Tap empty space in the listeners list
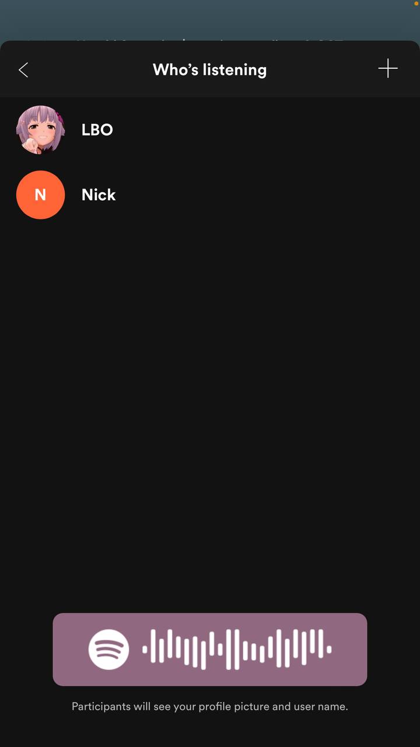The image size is (420, 747). (210, 409)
